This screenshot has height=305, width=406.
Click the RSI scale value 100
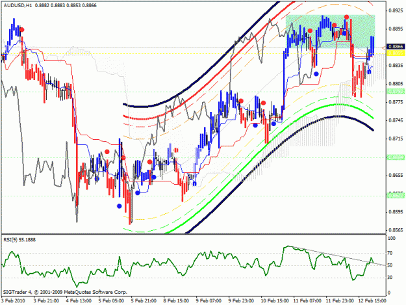tap(392, 239)
